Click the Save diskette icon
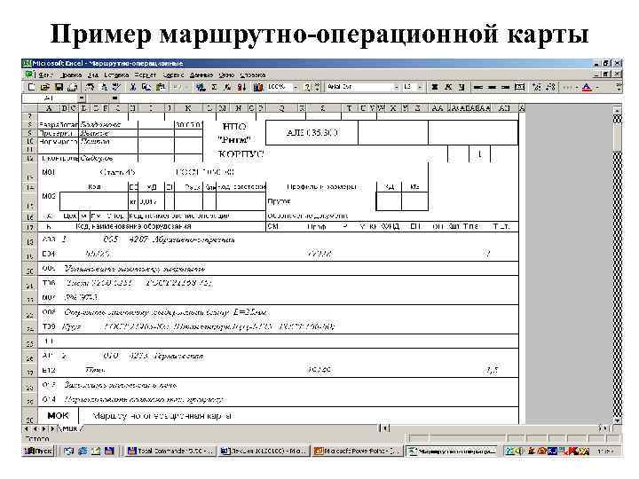This screenshot has height=479, width=639. click(59, 87)
